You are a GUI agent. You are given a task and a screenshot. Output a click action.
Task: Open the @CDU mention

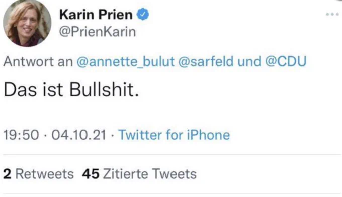point(286,61)
